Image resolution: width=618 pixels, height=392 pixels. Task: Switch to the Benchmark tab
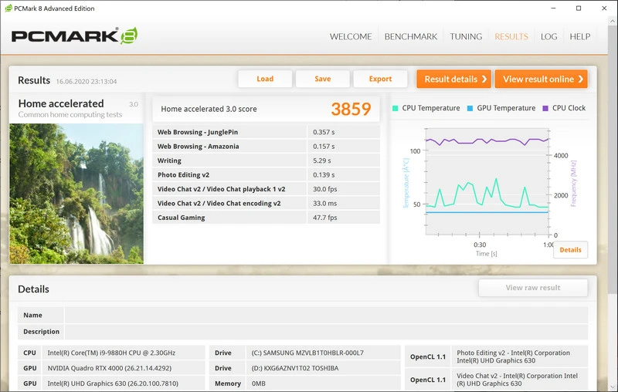(x=410, y=36)
